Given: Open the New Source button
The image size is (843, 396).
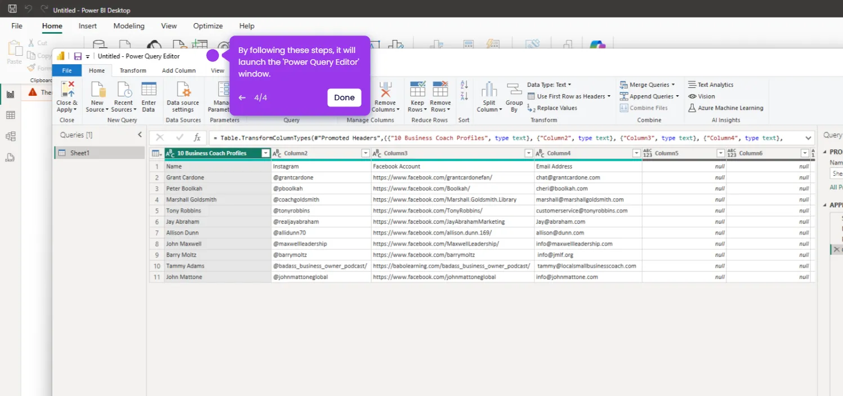Looking at the screenshot, I should click(x=97, y=97).
